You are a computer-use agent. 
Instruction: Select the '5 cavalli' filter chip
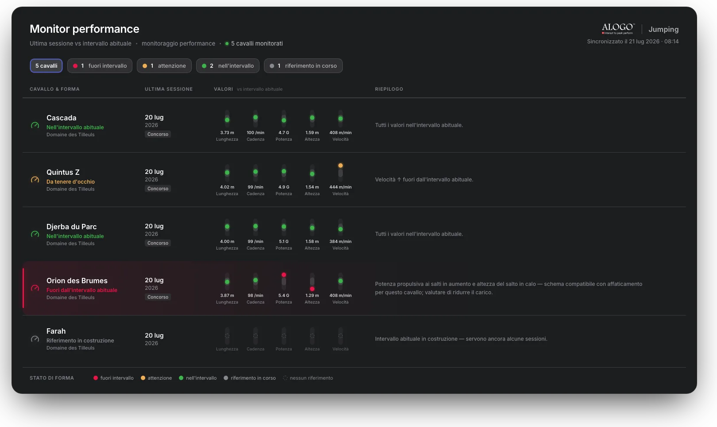click(x=47, y=66)
